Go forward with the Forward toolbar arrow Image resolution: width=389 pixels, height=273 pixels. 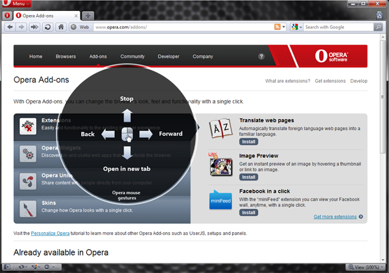coord(21,27)
